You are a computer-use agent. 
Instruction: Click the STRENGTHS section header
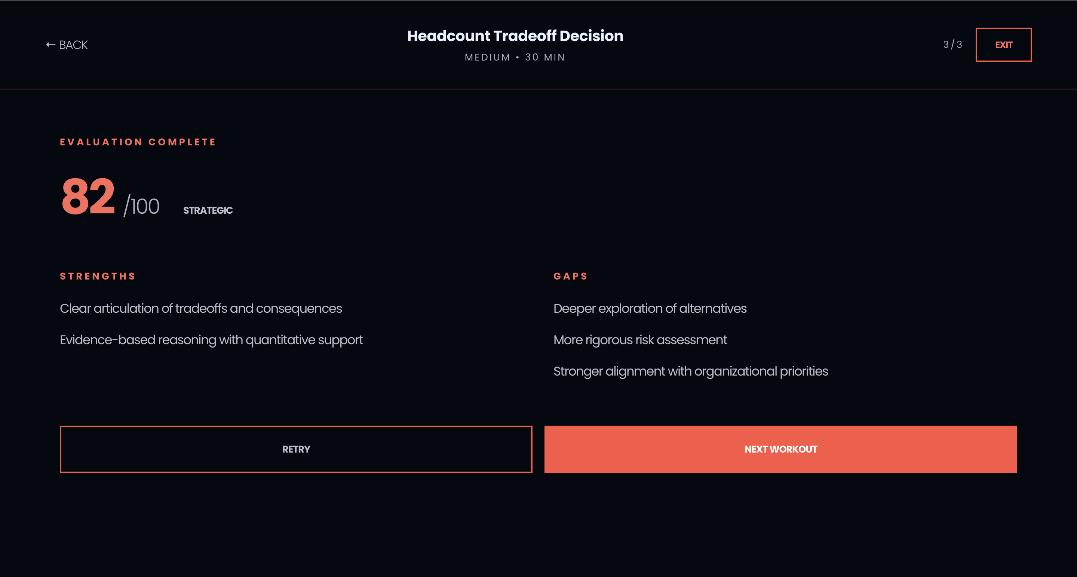97,276
